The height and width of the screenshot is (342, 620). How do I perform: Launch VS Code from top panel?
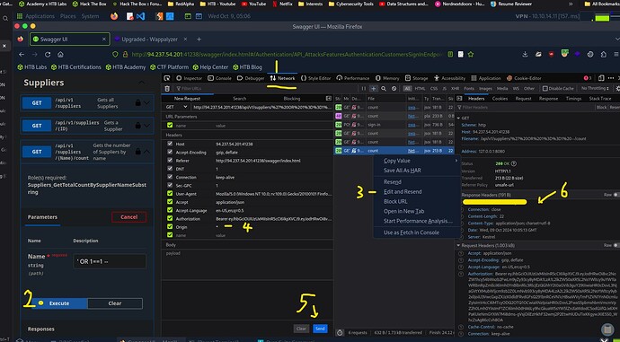click(140, 16)
